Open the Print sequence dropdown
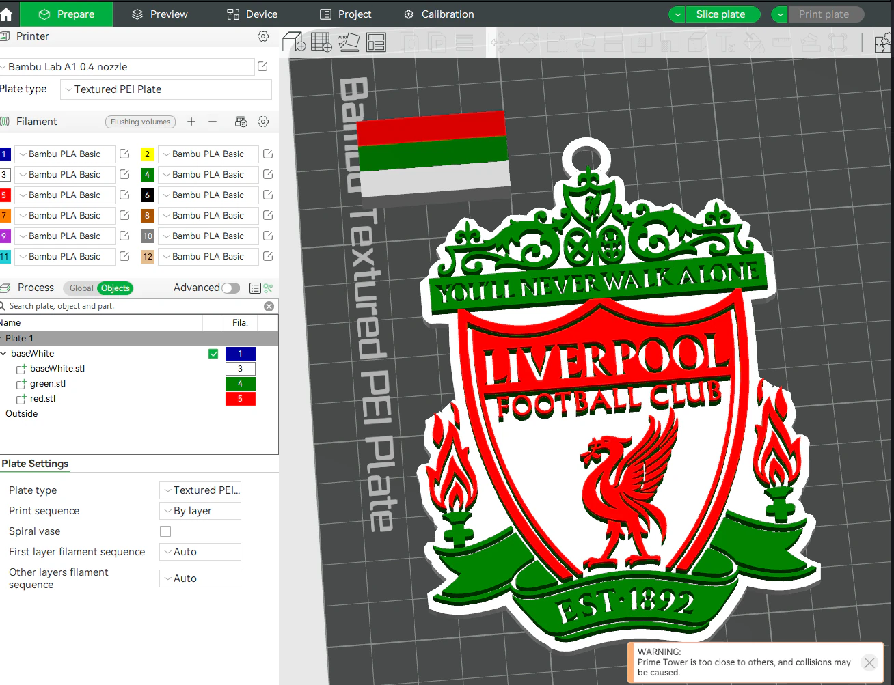 coord(200,511)
